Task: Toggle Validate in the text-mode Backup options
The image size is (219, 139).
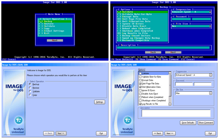Action: 142,12
